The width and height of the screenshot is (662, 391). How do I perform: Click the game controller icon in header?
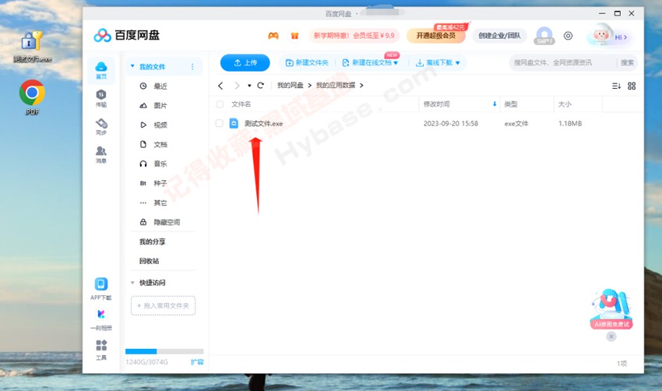[x=273, y=36]
